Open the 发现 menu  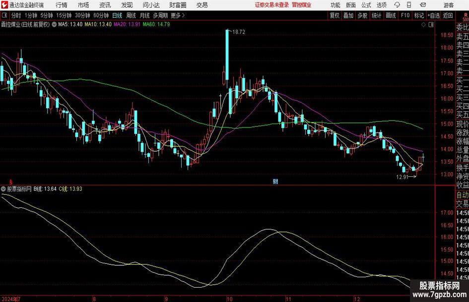coord(127,5)
